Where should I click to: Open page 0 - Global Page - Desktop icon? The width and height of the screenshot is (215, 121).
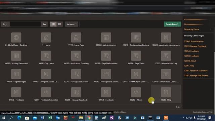tap(16, 37)
